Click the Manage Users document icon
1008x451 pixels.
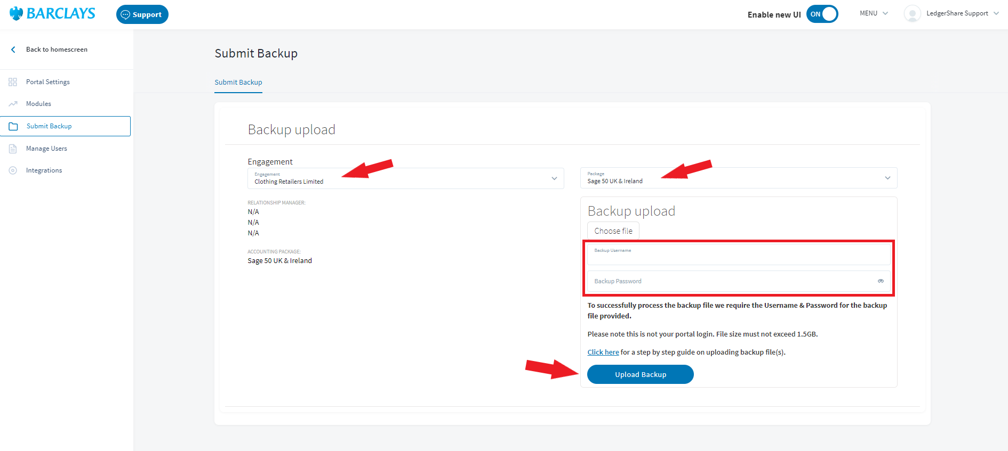[13, 149]
